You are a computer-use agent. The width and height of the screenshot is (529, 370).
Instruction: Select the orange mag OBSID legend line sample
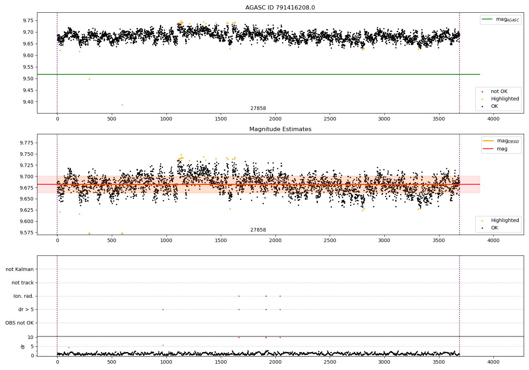[488, 141]
